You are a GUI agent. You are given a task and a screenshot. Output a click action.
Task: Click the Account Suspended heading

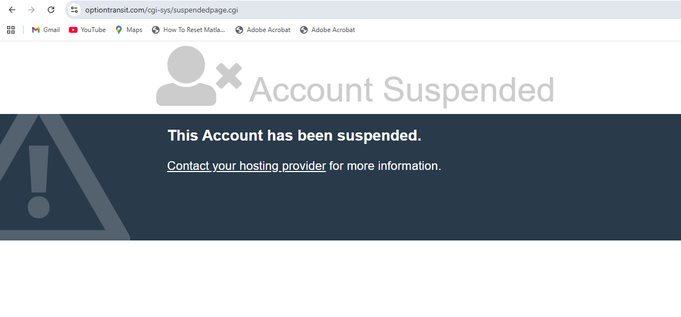coord(402,90)
